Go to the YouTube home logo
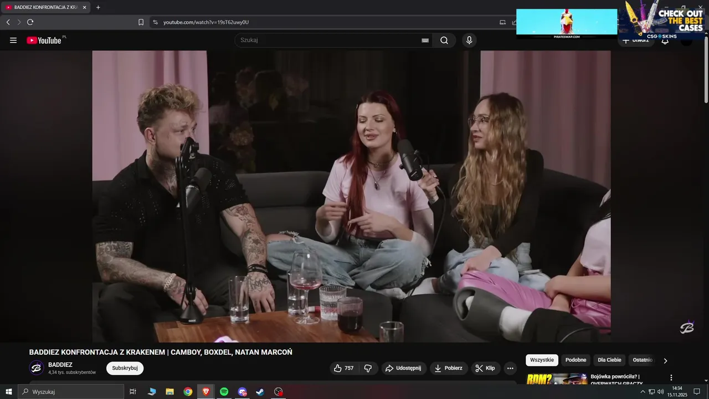 44,40
